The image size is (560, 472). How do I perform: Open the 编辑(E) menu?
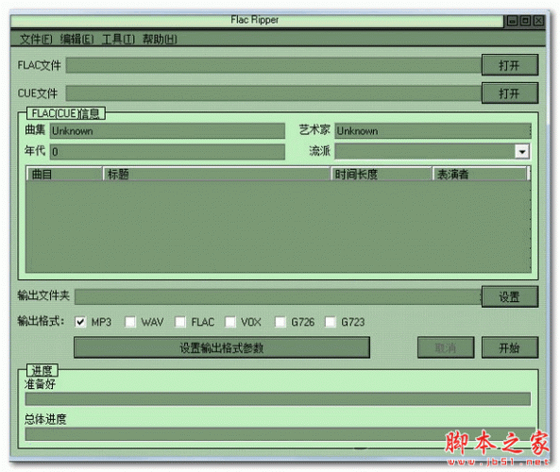(76, 39)
